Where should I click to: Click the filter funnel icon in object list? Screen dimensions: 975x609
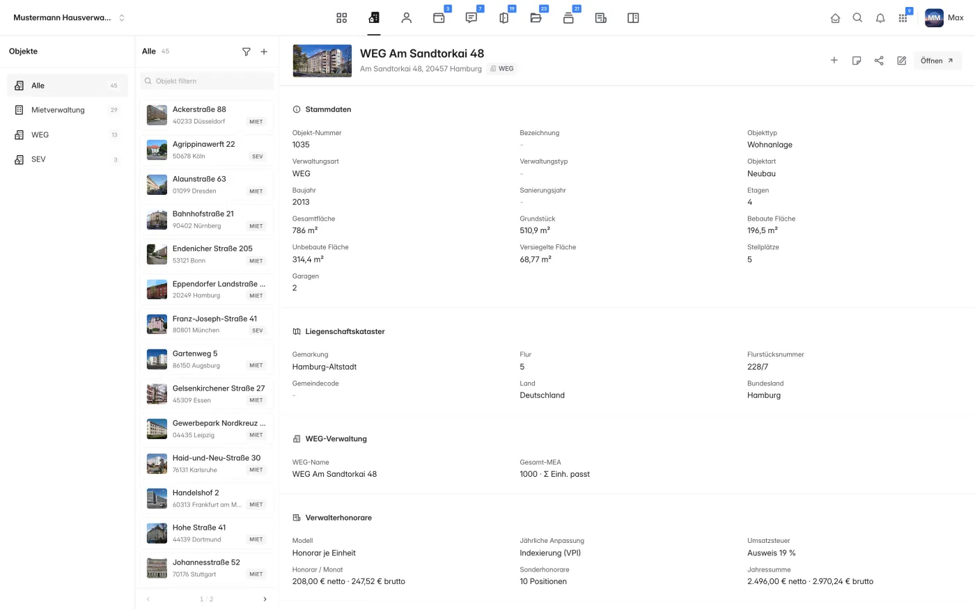point(246,52)
